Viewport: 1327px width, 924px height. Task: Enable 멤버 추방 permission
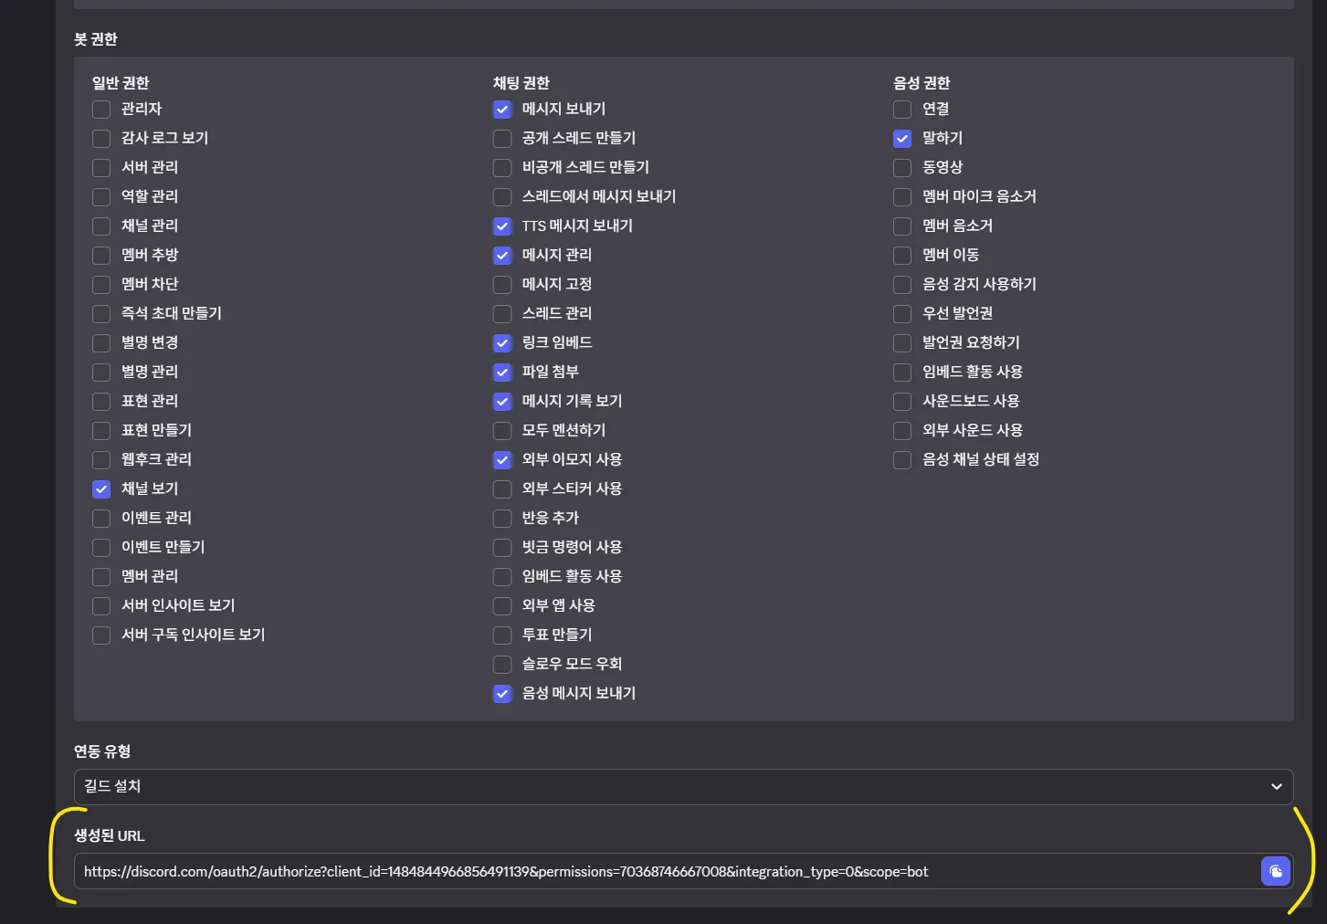pos(101,256)
